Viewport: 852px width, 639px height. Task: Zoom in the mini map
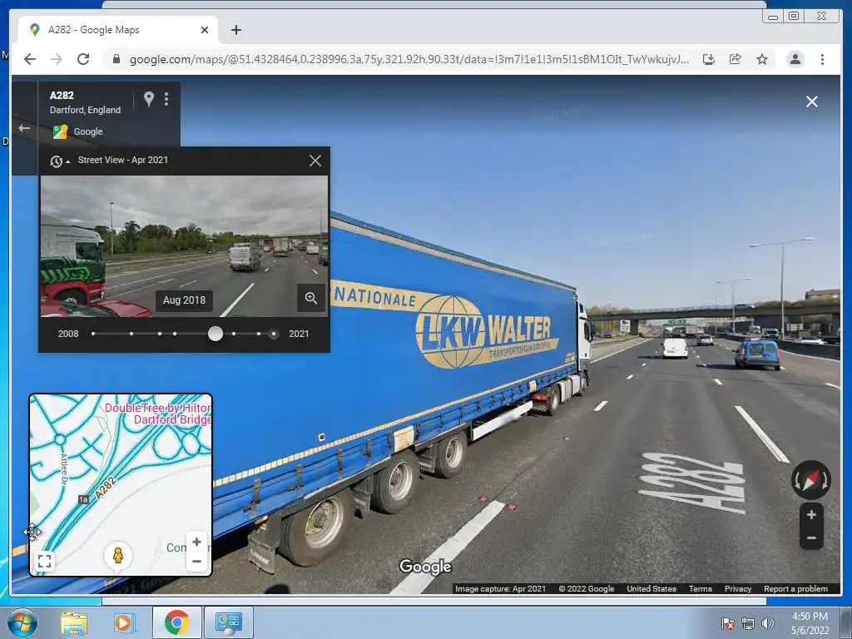(x=196, y=542)
